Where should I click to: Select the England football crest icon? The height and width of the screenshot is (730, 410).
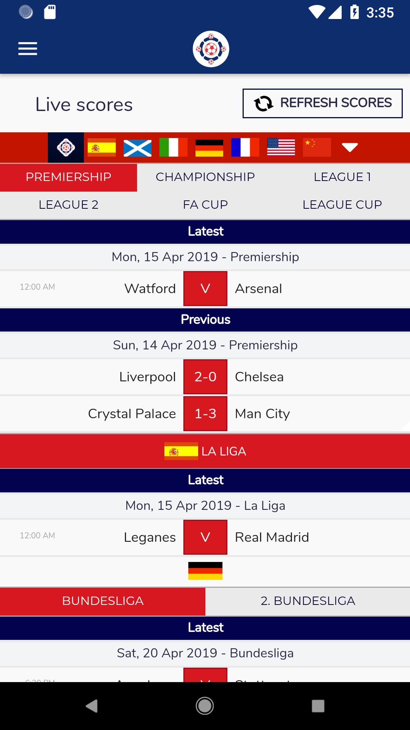(x=66, y=148)
